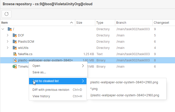
Task: Select 'Diff with previous revision' menu entry
Action: click(51, 90)
